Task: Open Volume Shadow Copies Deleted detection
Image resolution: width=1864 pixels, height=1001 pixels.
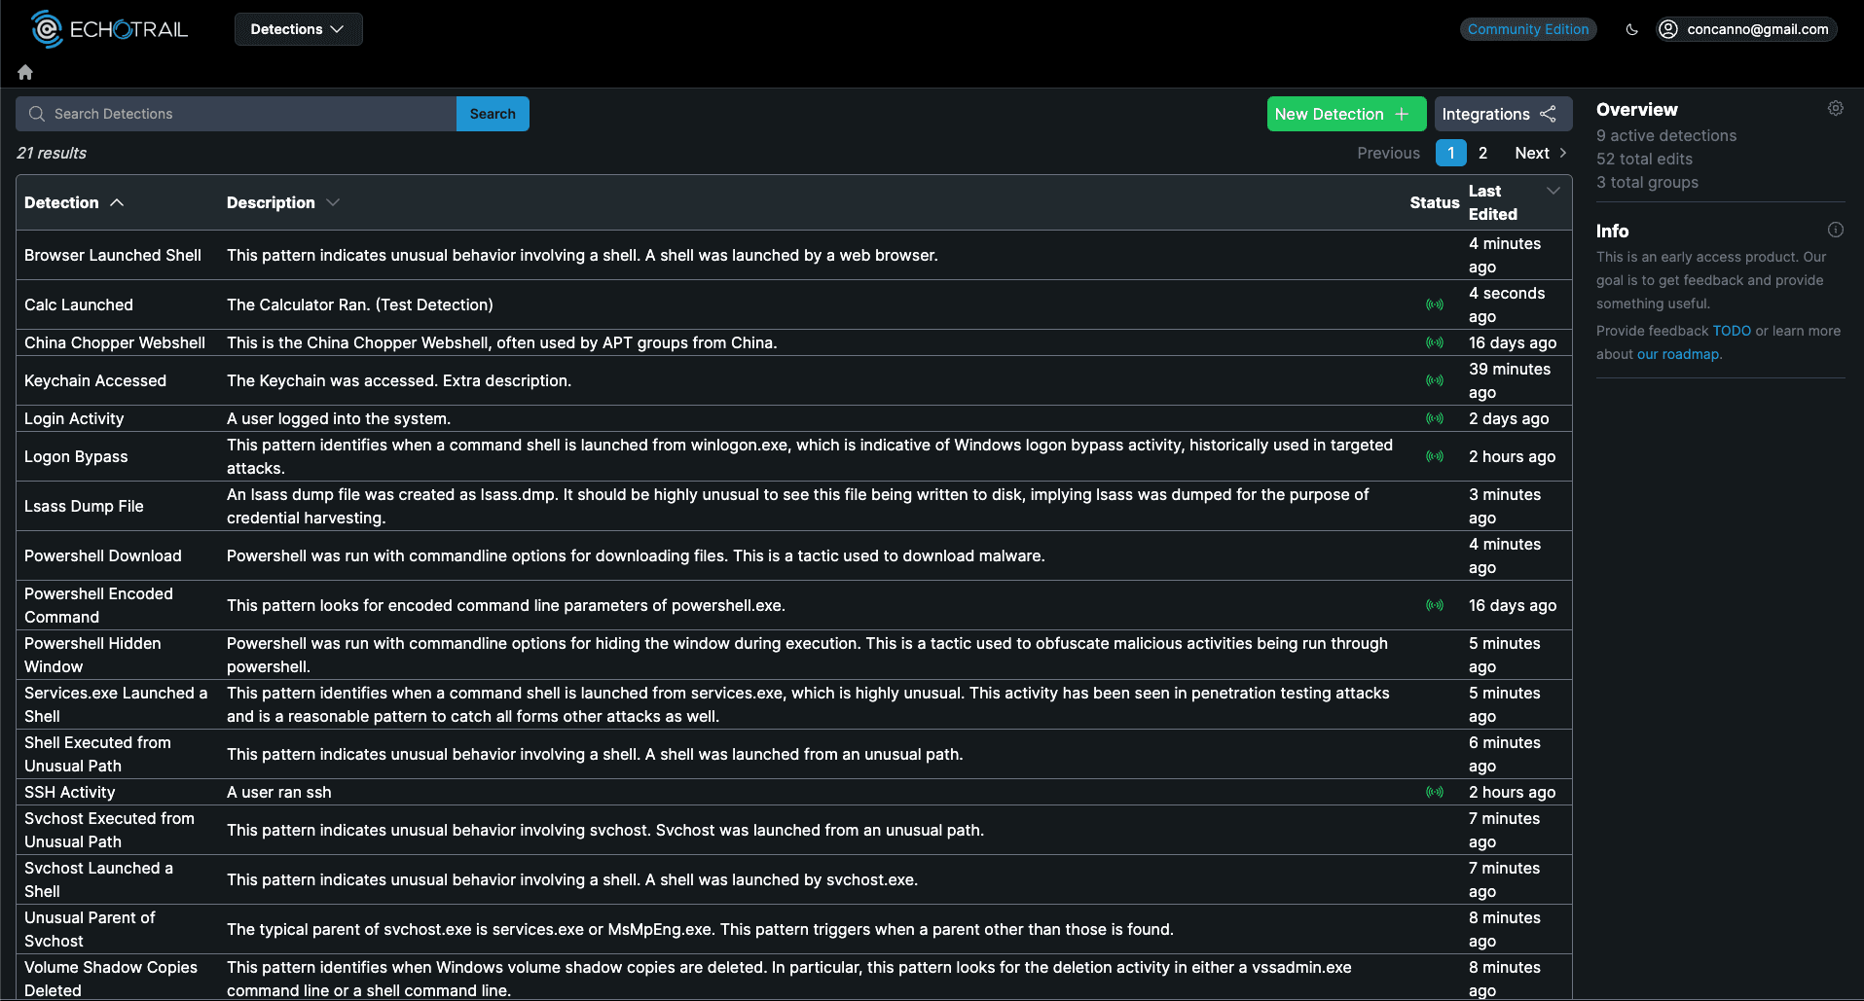Action: coord(111,979)
